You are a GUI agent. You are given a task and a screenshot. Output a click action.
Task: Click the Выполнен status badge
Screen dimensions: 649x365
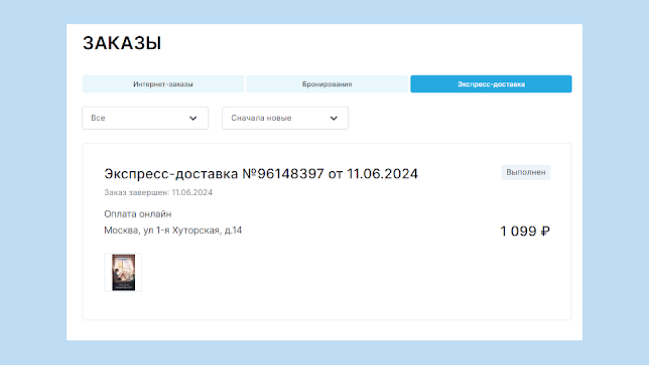click(x=526, y=172)
